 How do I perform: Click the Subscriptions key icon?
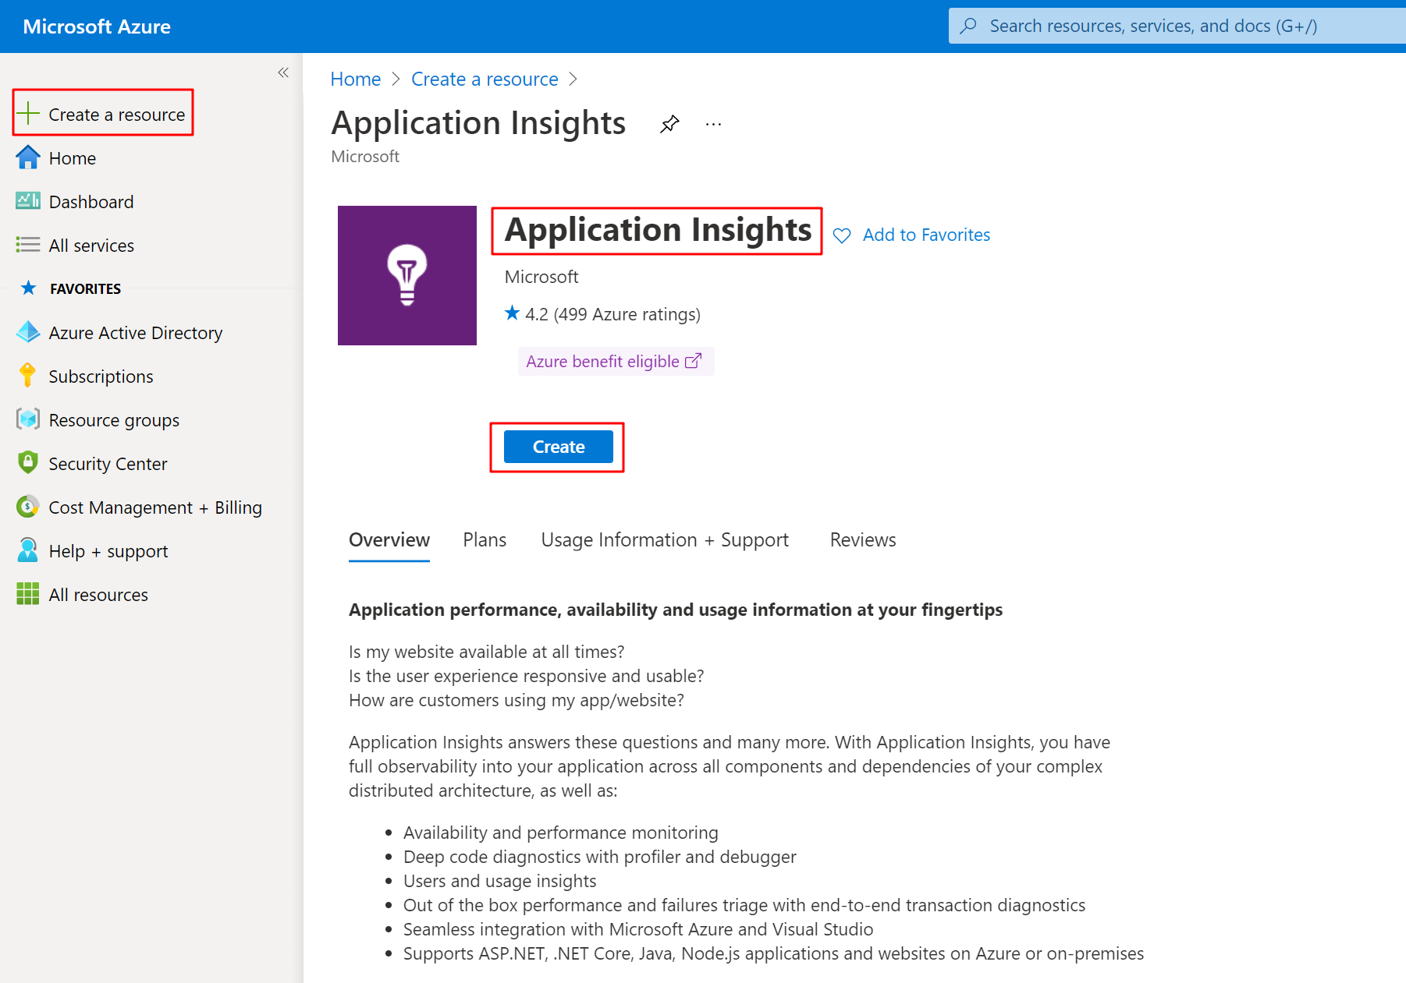[x=28, y=375]
